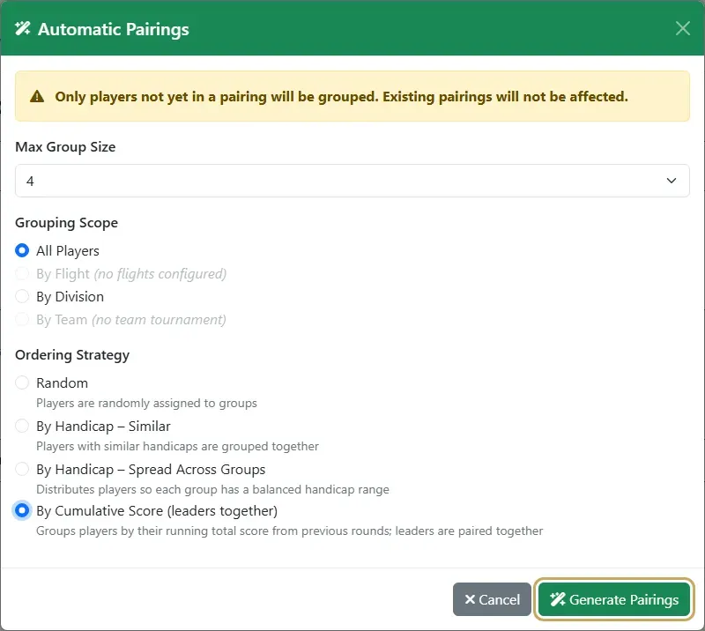Image resolution: width=705 pixels, height=631 pixels.
Task: Select the By Division grouping scope
Action: (x=22, y=296)
